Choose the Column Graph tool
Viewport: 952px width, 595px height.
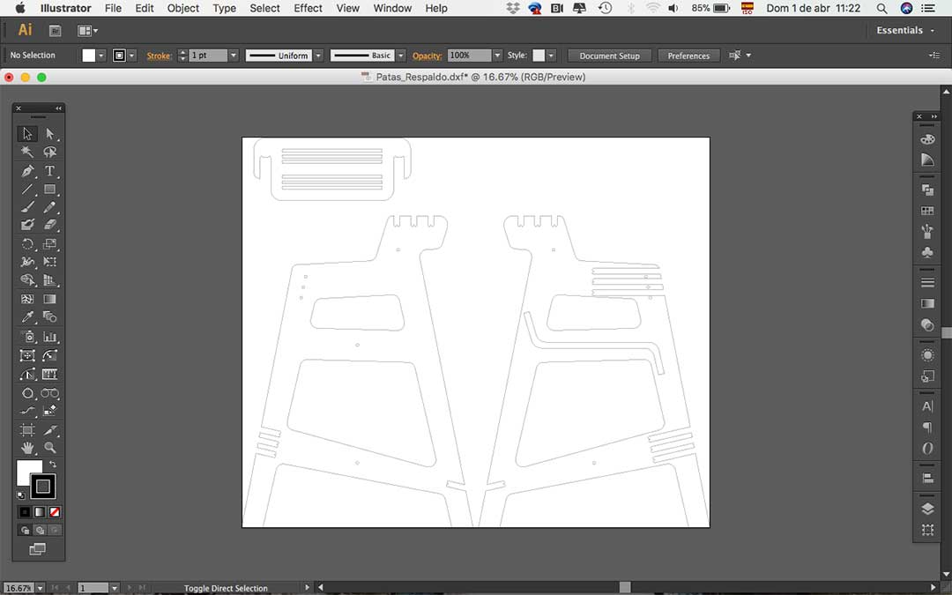click(49, 337)
